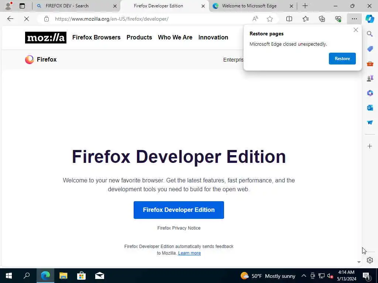Open sidebar Drop paper plane icon
Screen dimensions: 378x283
point(370,122)
